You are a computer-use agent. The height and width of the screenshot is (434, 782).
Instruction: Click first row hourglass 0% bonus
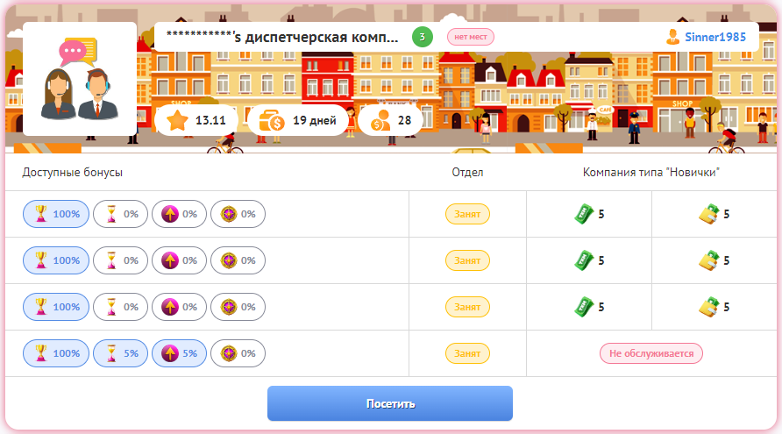(x=120, y=214)
